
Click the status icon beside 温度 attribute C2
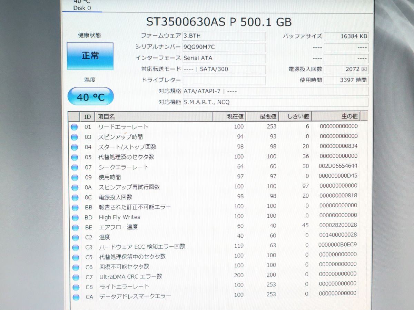75,237
